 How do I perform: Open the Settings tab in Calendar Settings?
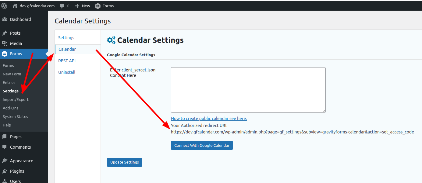(x=66, y=37)
